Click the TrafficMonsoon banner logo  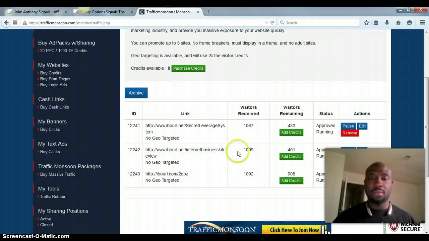pyautogui.click(x=222, y=229)
